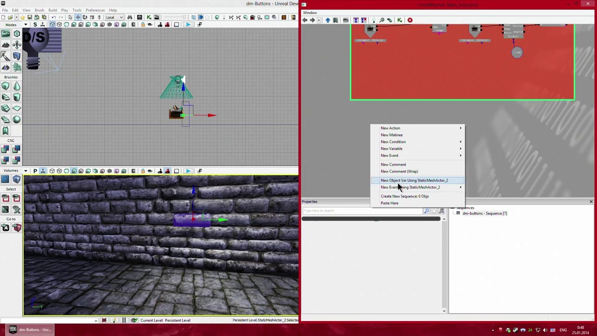597x336 pixels.
Task: Open the status bar level dropdown
Action: coord(96,320)
